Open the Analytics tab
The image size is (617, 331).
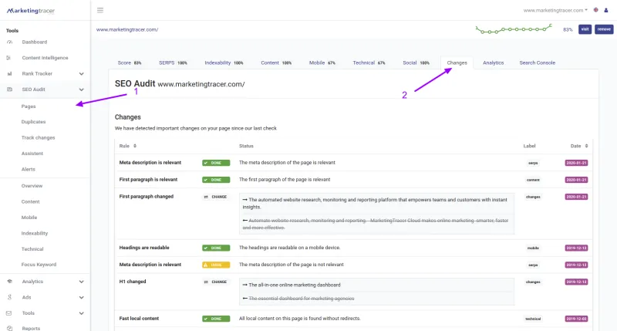(x=493, y=62)
